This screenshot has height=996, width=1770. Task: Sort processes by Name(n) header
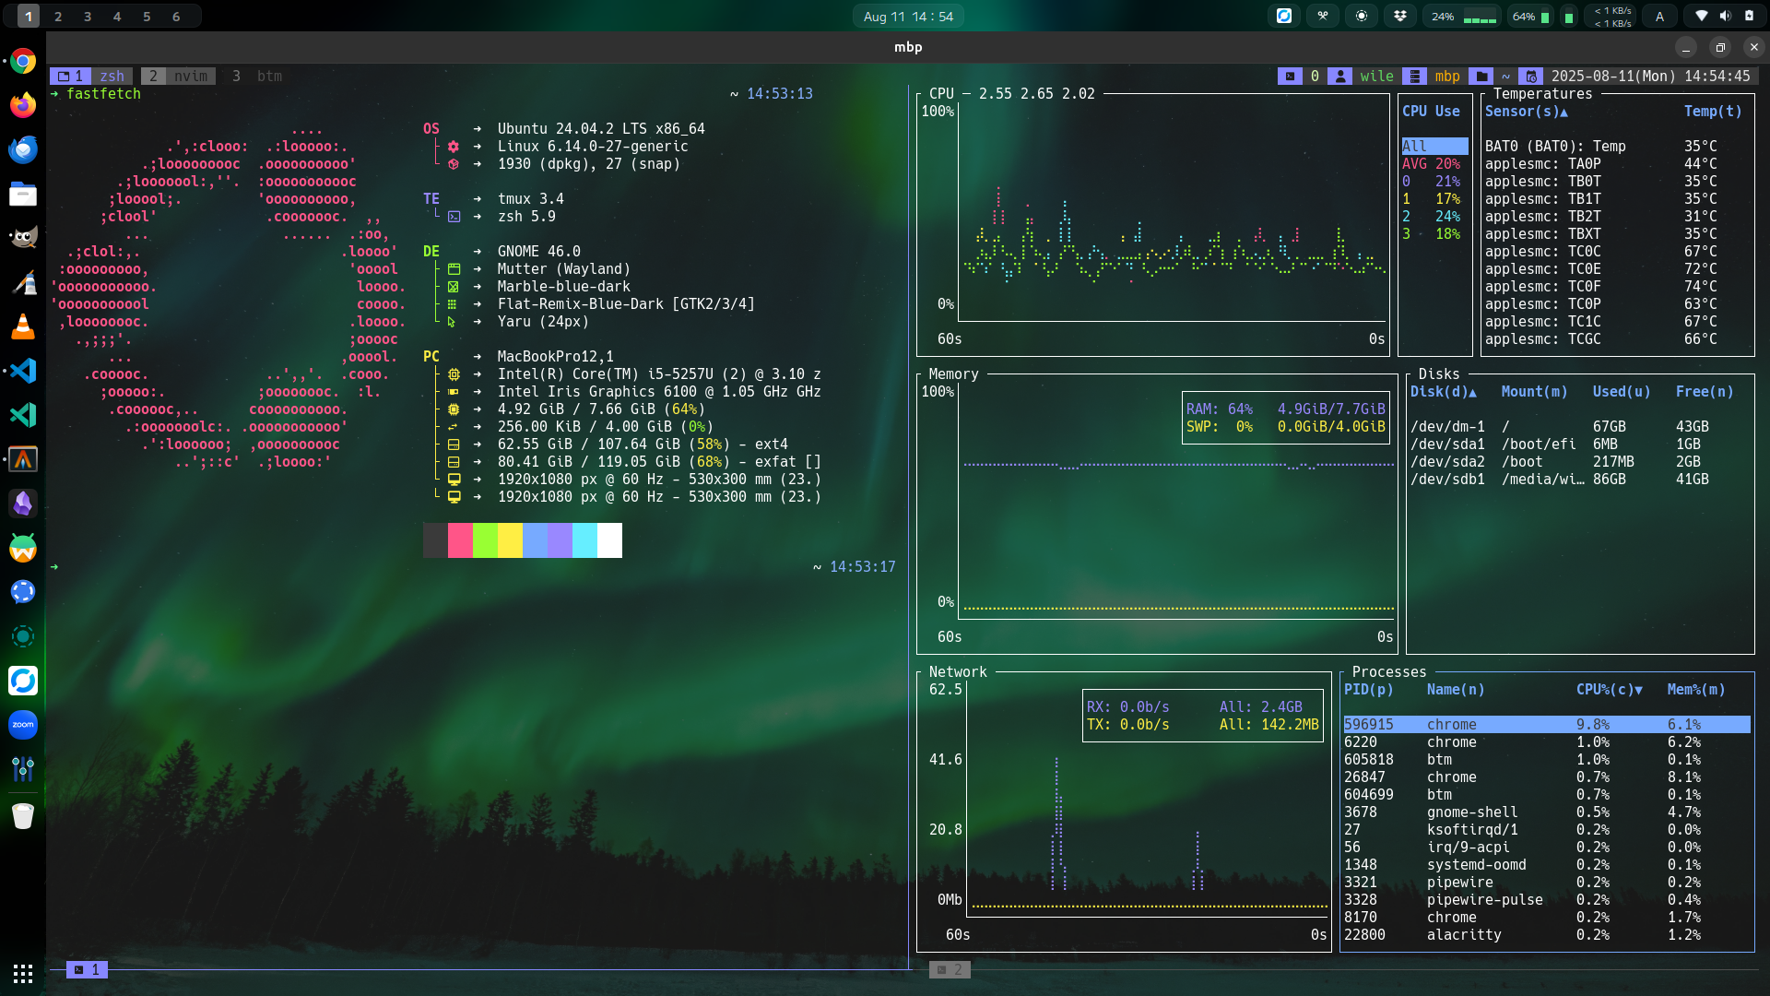(1456, 689)
